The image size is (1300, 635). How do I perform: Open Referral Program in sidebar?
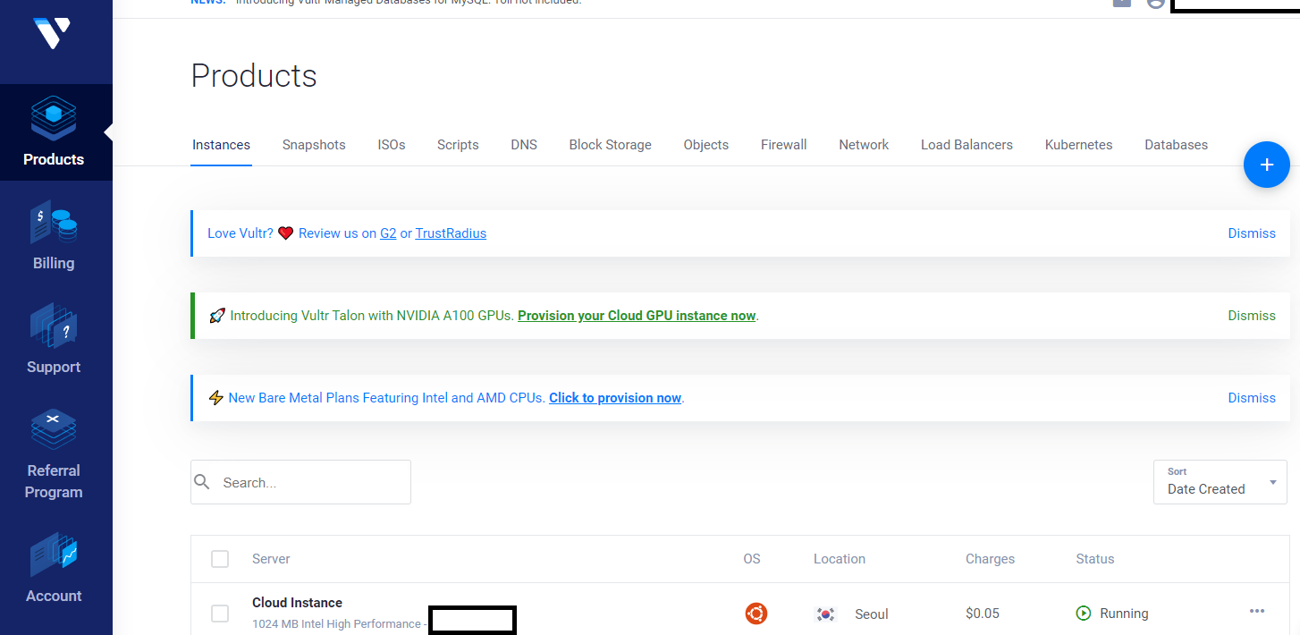tap(54, 454)
